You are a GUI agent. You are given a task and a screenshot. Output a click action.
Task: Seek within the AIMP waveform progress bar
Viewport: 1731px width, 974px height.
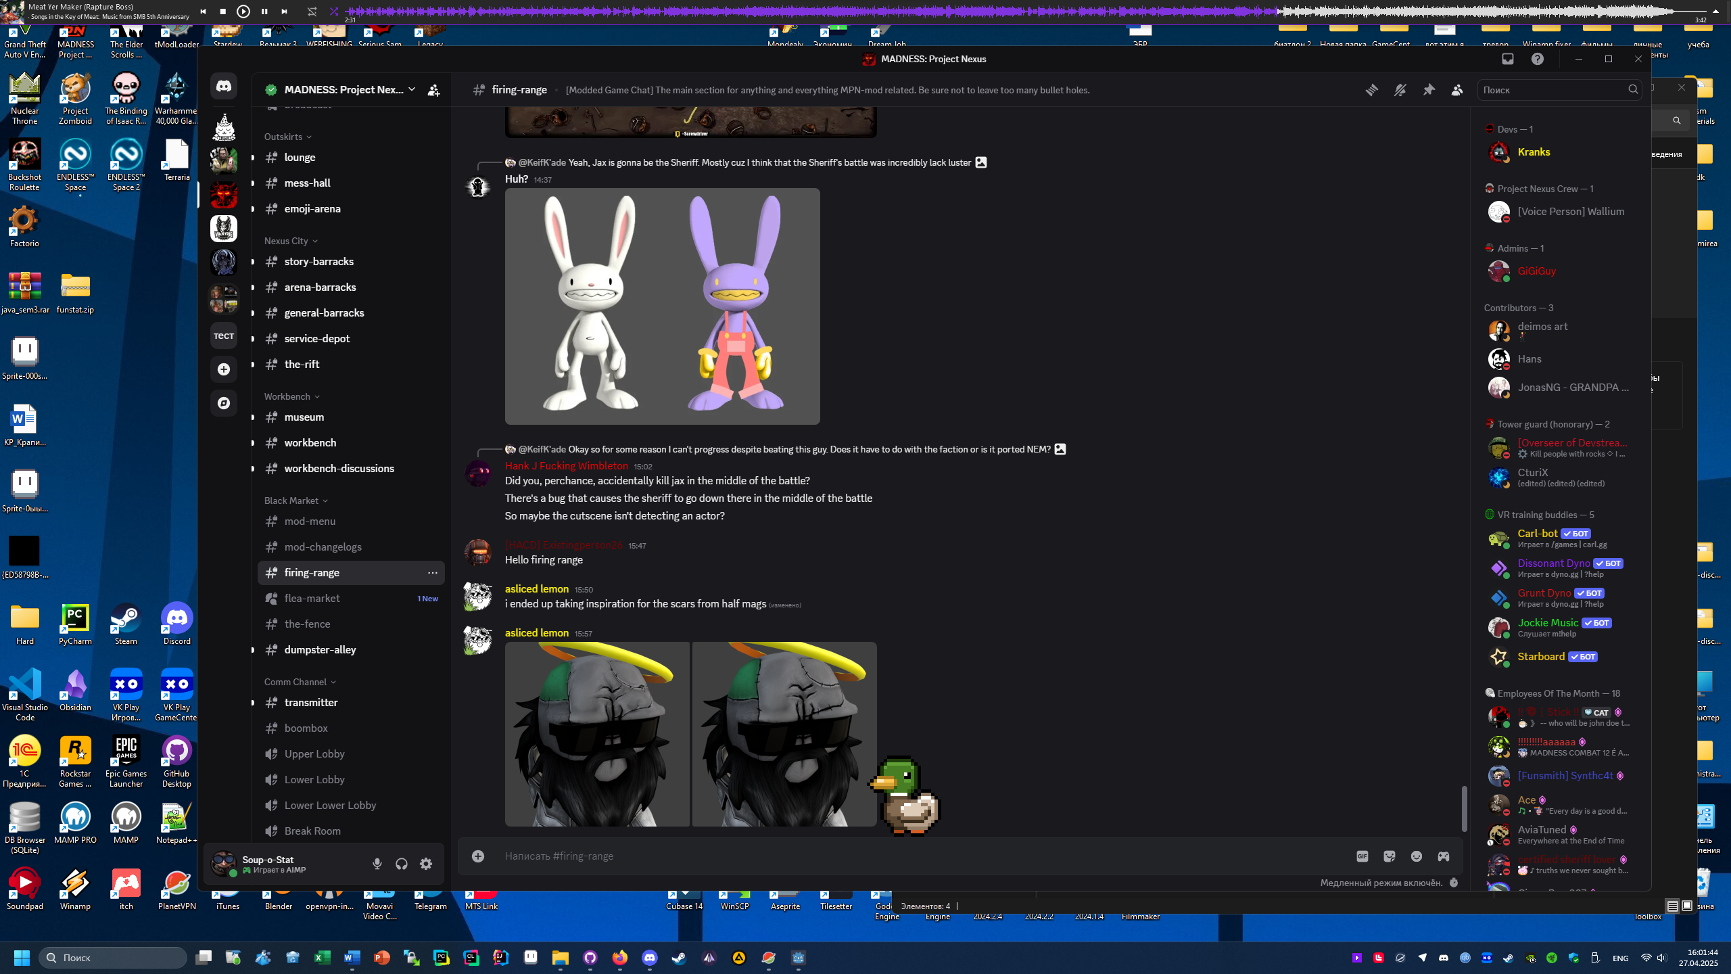pyautogui.click(x=1026, y=11)
